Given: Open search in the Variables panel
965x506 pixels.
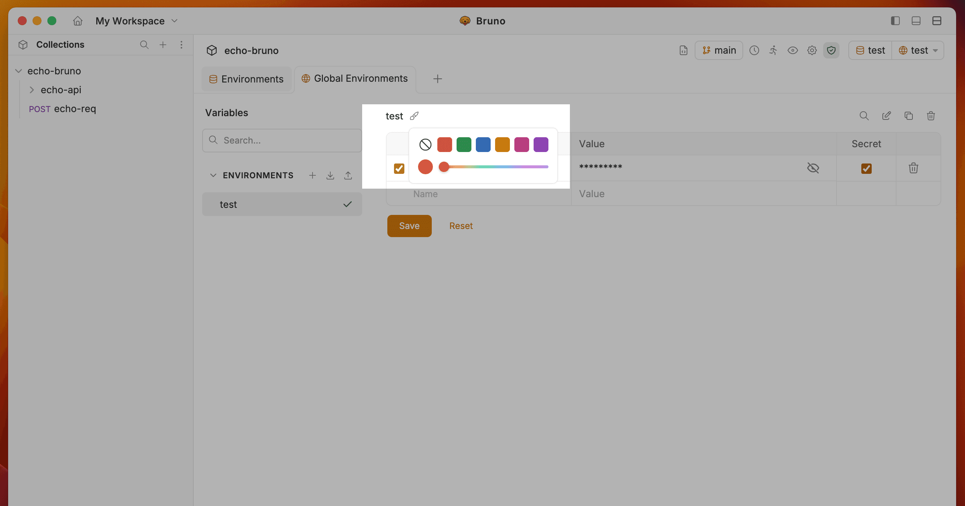Looking at the screenshot, I should tap(864, 116).
